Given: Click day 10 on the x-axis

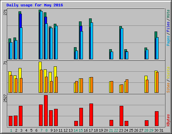Looking at the screenshot, I should click(x=55, y=130).
